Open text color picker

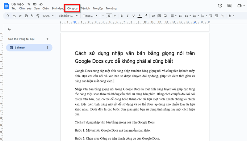pos(140,16)
